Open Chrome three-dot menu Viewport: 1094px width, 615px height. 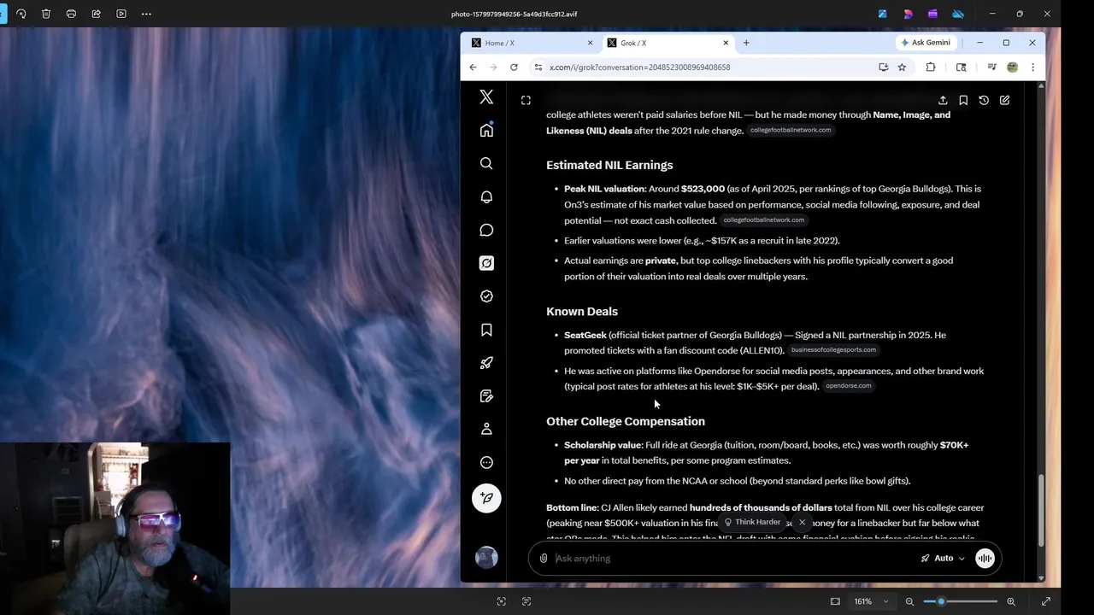(1032, 67)
